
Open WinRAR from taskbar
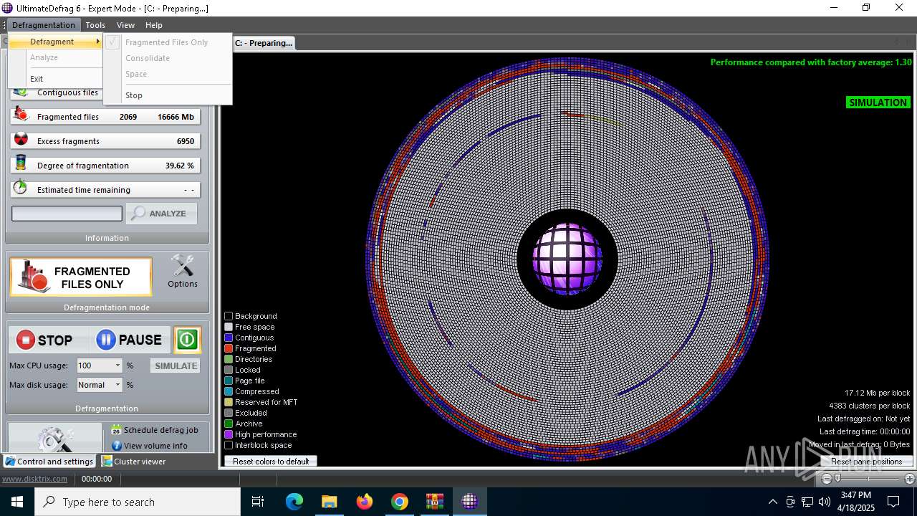435,502
